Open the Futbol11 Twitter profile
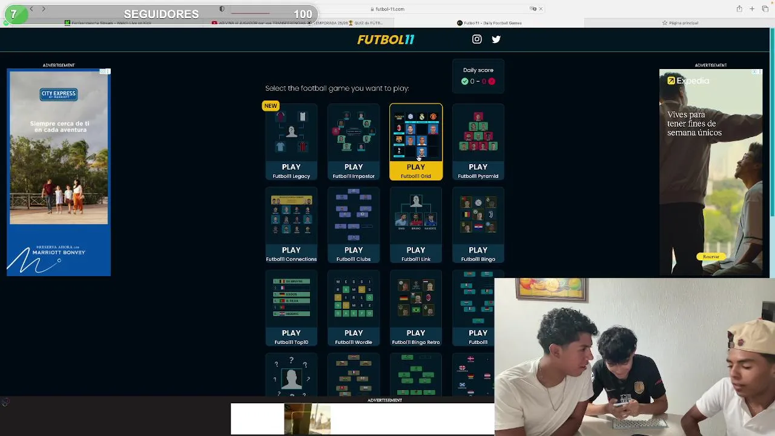775x436 pixels. (496, 39)
